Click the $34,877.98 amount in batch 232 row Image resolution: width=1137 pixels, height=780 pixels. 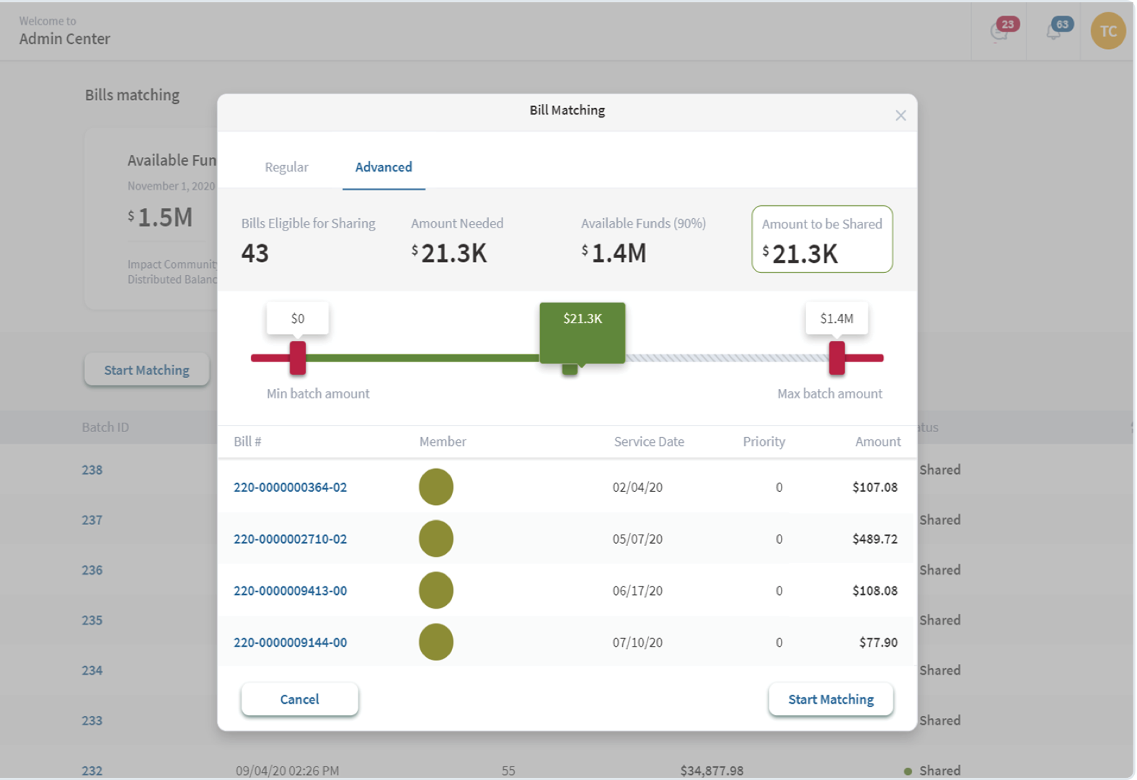[x=712, y=771]
